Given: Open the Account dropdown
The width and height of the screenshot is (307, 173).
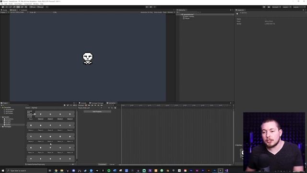Looking at the screenshot, I should [x=276, y=7].
